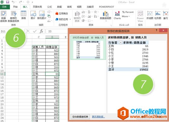169x122 pixels.
Task: Click the help question mark in dialog
Action: [156, 30]
